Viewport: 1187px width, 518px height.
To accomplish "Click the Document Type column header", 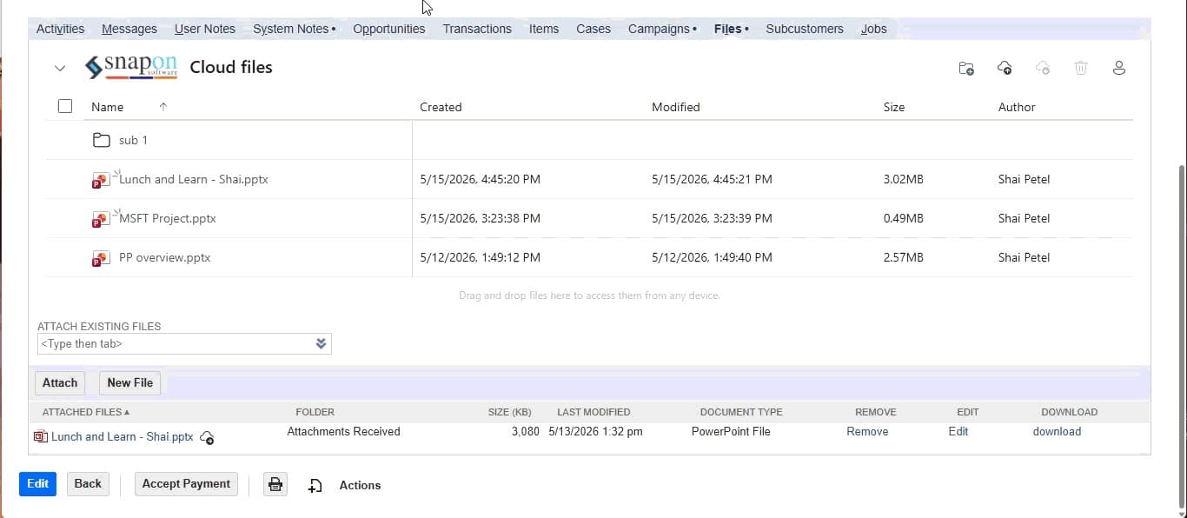I will tap(741, 412).
